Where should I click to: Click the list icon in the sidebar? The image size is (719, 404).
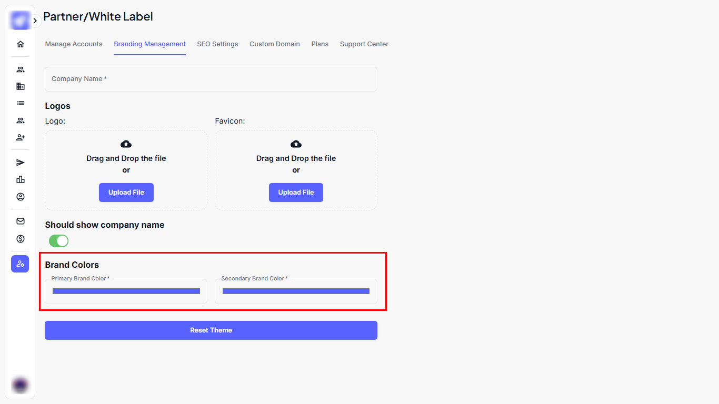[21, 104]
